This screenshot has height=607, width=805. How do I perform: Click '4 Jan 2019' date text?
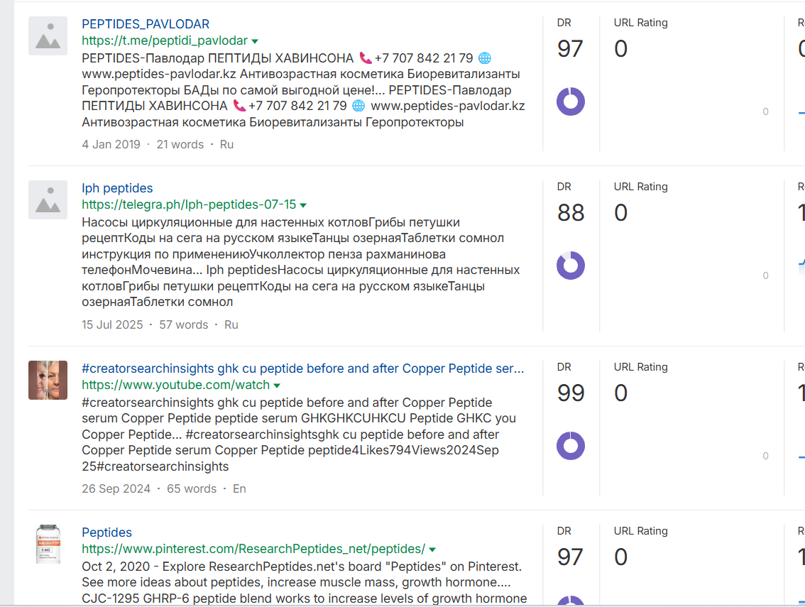pyautogui.click(x=111, y=144)
